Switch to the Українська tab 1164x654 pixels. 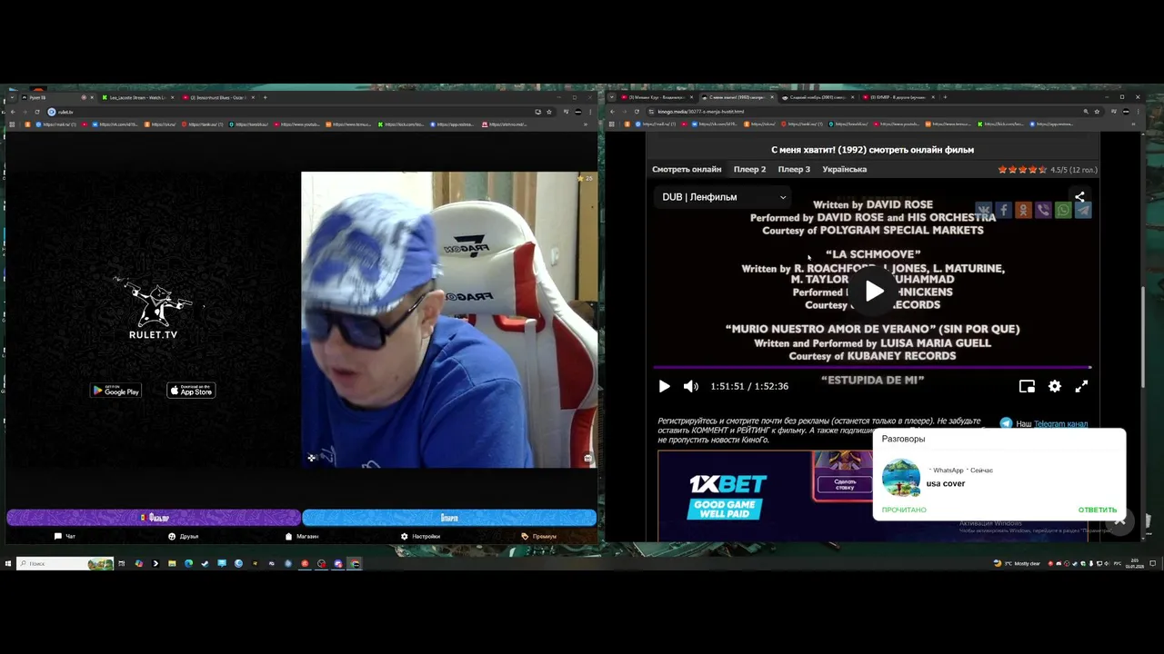pos(845,169)
